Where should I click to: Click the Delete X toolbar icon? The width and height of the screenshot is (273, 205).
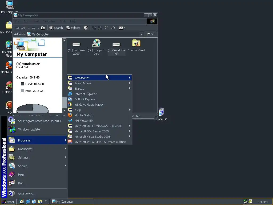pos(106,28)
